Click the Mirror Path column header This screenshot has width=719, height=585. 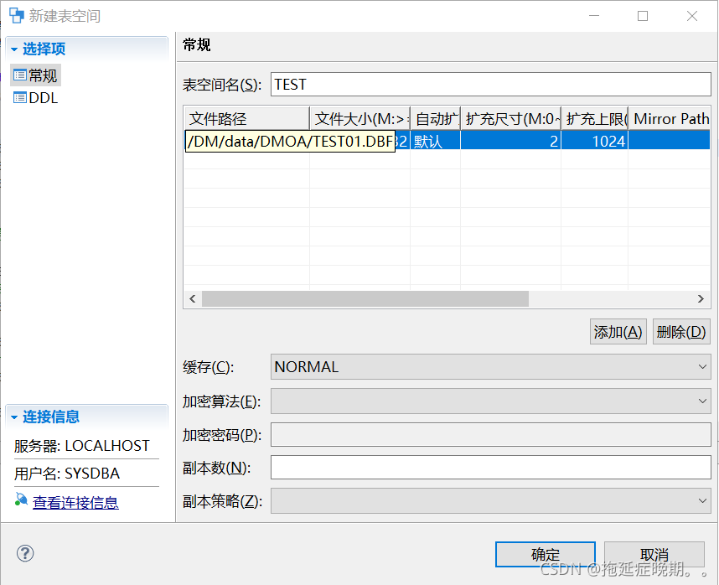tap(670, 119)
